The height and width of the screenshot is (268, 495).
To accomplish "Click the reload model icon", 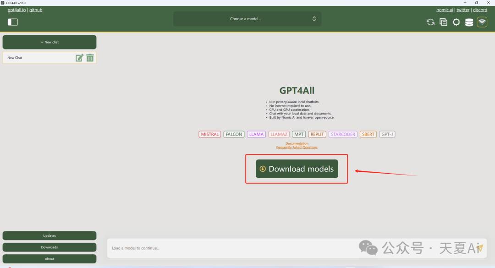I will coord(430,22).
